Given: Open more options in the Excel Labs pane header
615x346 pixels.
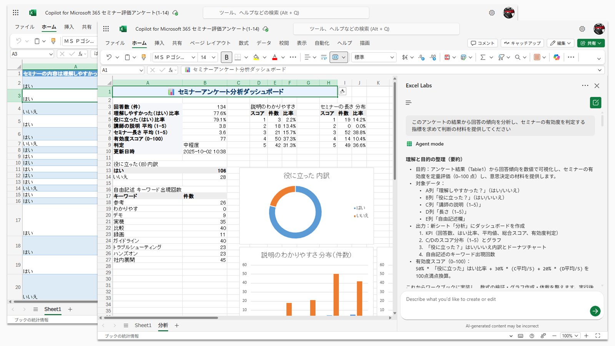Looking at the screenshot, I should (585, 85).
